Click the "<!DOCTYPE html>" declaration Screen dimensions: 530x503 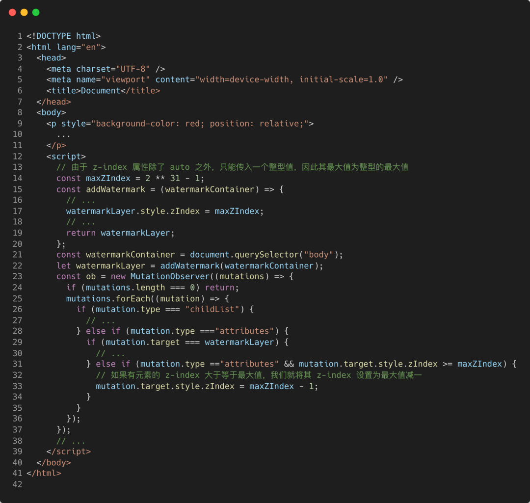63,36
